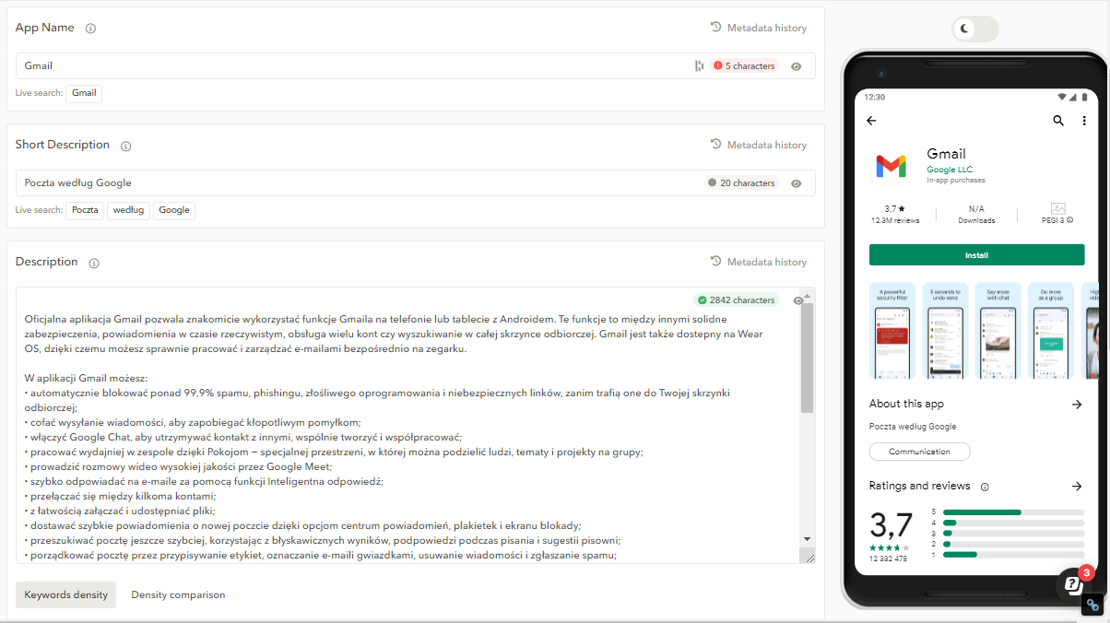Click the 2842 characters counter badge
This screenshot has width=1110, height=623.
[x=736, y=300]
